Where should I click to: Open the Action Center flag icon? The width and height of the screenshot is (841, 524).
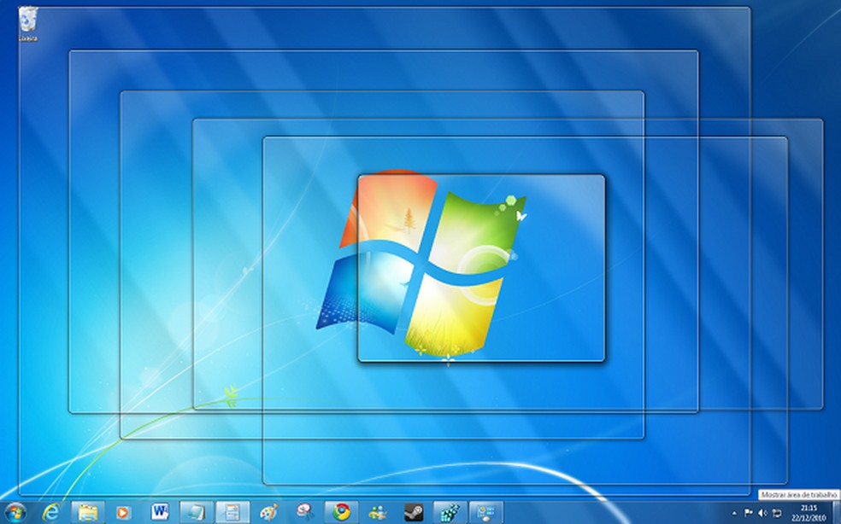pos(749,512)
